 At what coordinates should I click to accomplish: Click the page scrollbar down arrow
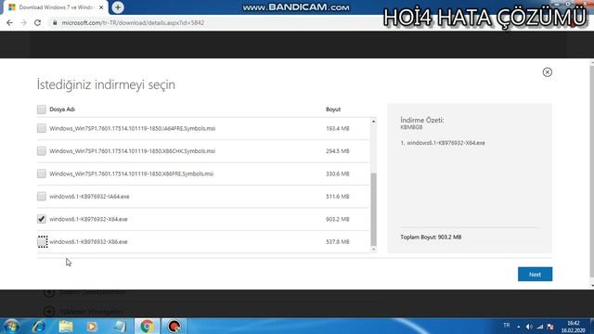click(592, 286)
